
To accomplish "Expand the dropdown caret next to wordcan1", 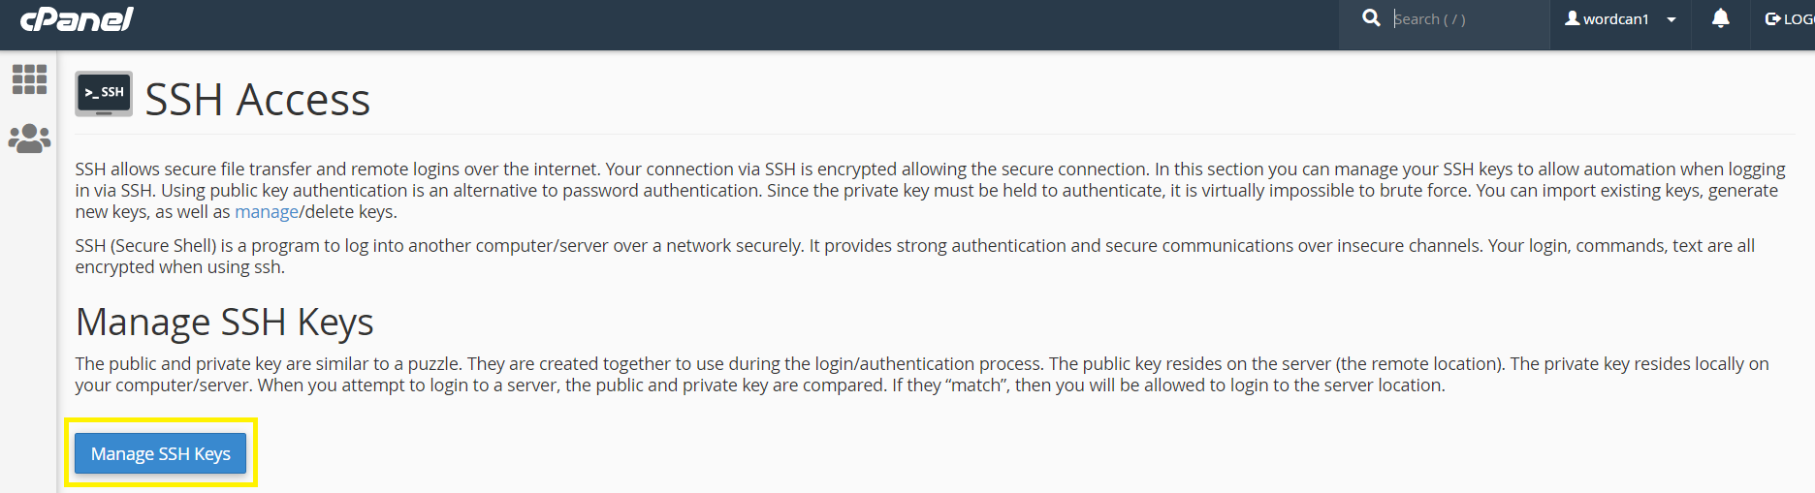I will [1672, 19].
